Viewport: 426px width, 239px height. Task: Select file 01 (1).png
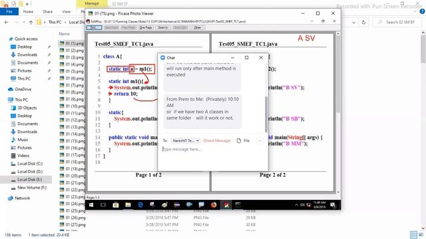point(72,43)
